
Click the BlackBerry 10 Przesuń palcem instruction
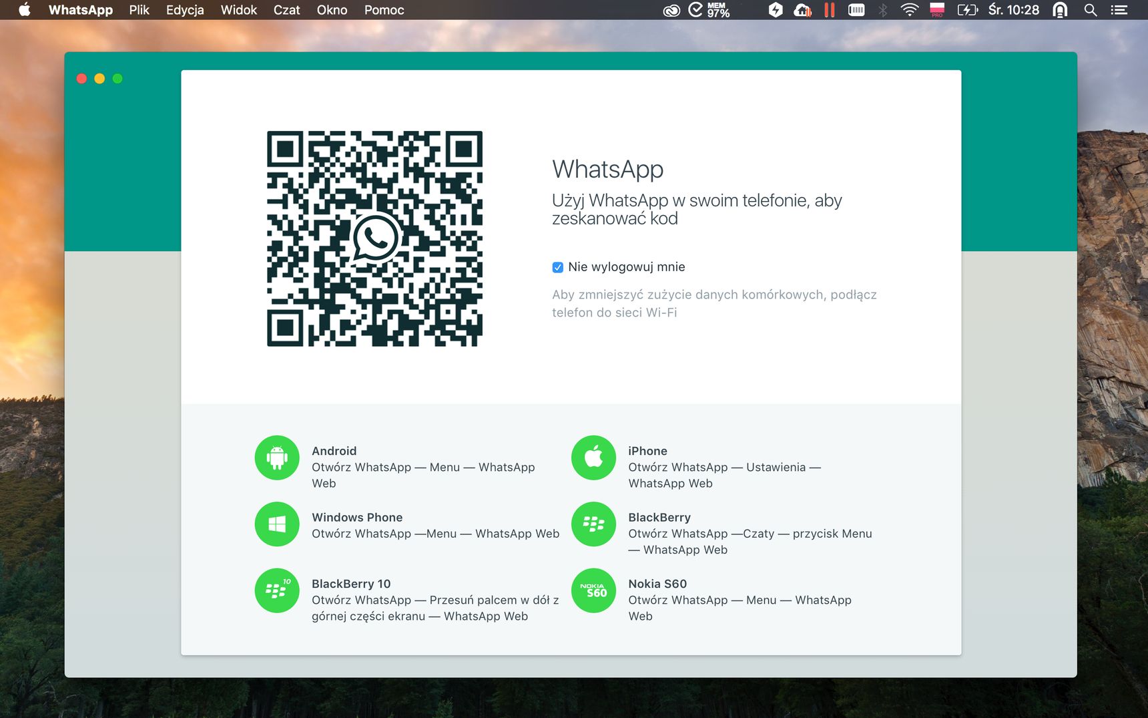435,608
